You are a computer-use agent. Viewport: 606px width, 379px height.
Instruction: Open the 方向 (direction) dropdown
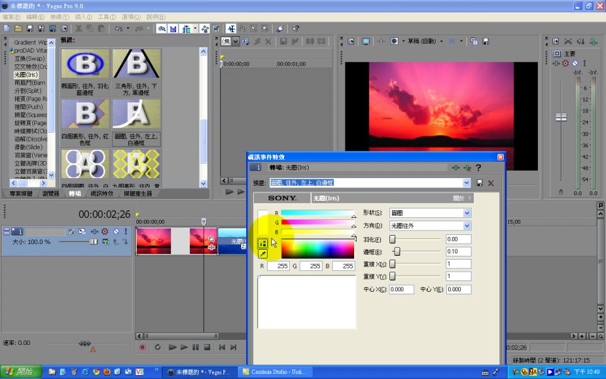tap(466, 226)
